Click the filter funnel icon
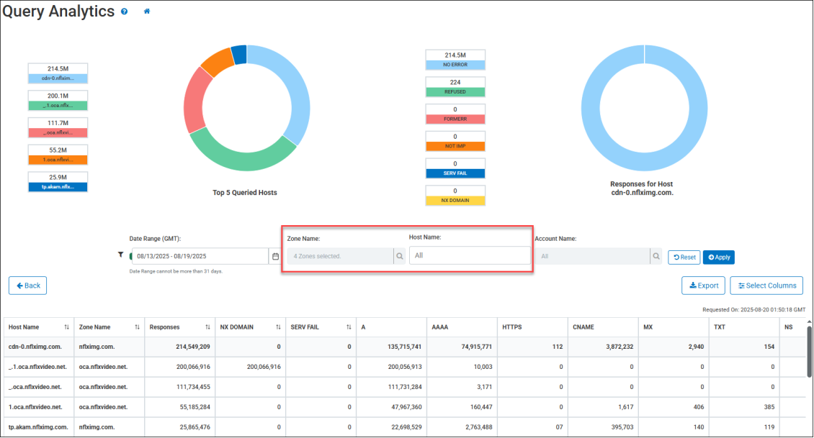This screenshot has width=814, height=438. pyautogui.click(x=120, y=255)
